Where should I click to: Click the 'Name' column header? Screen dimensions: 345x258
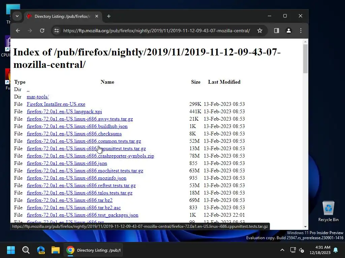point(107,82)
